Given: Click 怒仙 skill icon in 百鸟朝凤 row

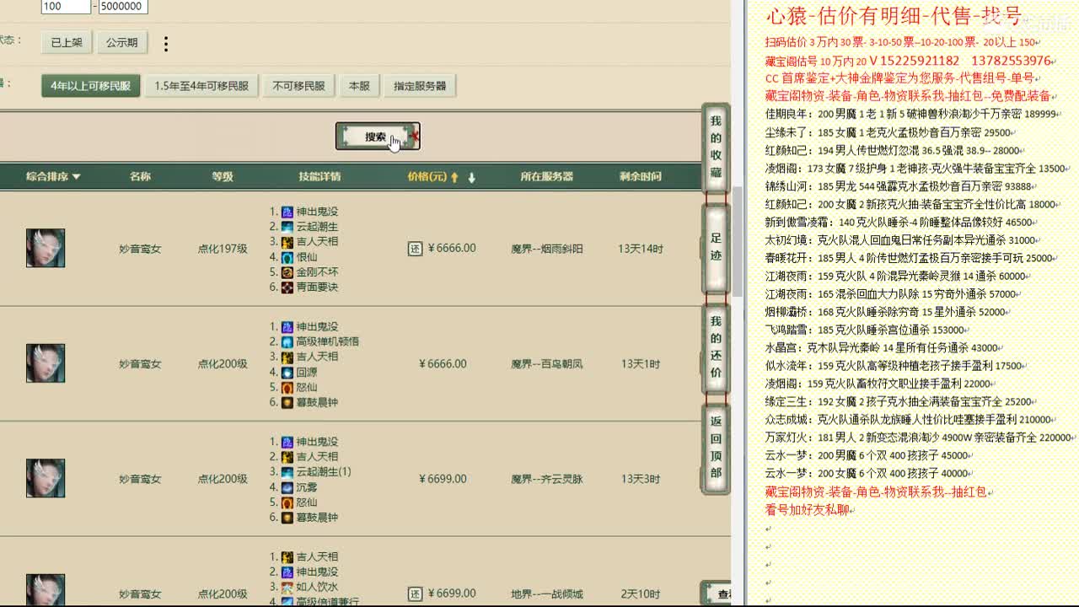Looking at the screenshot, I should click(x=287, y=387).
